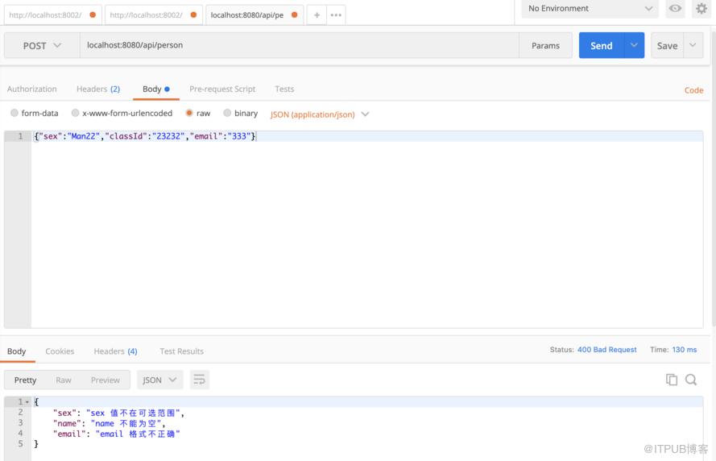
Task: Click the "sex" line in response JSON
Action: (118, 413)
